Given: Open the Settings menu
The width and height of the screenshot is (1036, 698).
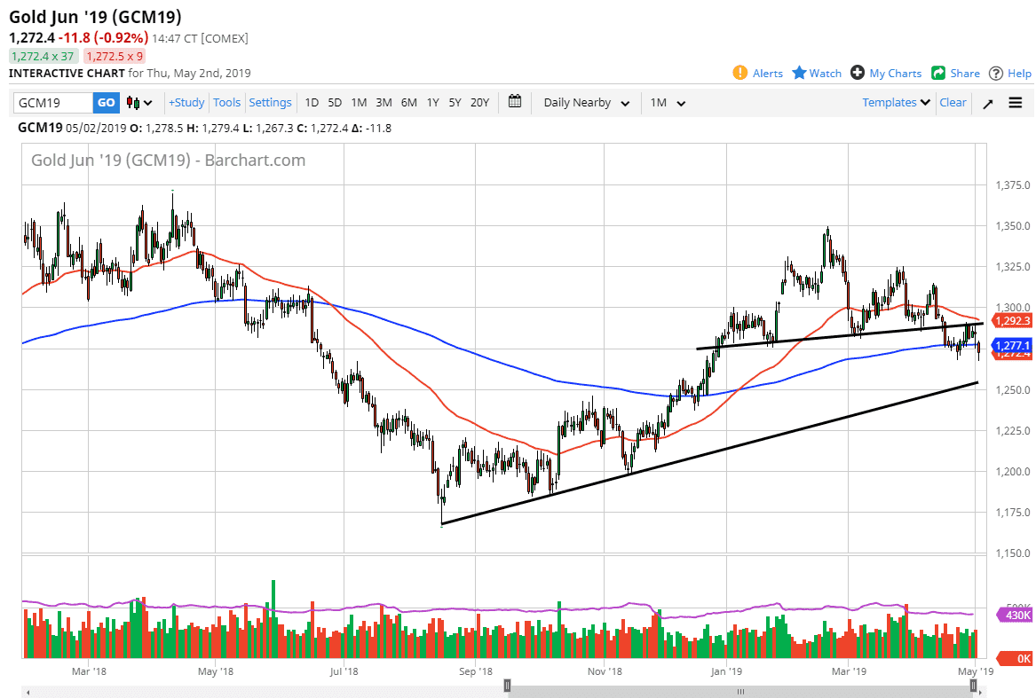Looking at the screenshot, I should [x=270, y=102].
